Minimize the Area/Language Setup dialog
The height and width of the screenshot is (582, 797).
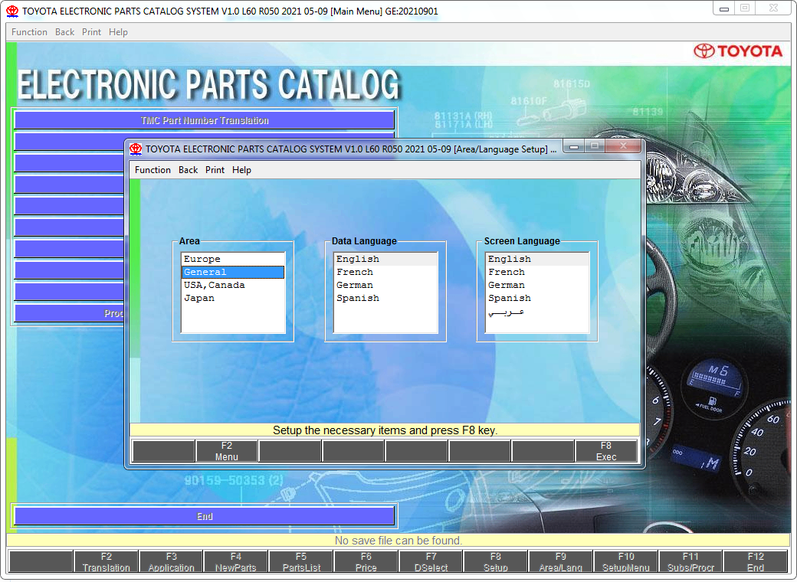[574, 146]
